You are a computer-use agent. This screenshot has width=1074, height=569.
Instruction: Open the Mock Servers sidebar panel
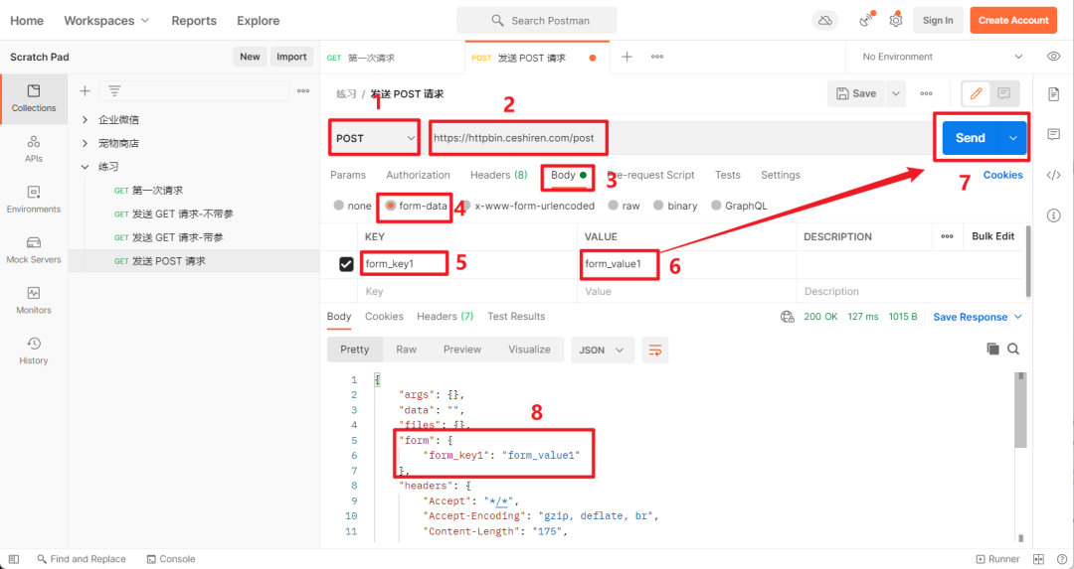34,250
